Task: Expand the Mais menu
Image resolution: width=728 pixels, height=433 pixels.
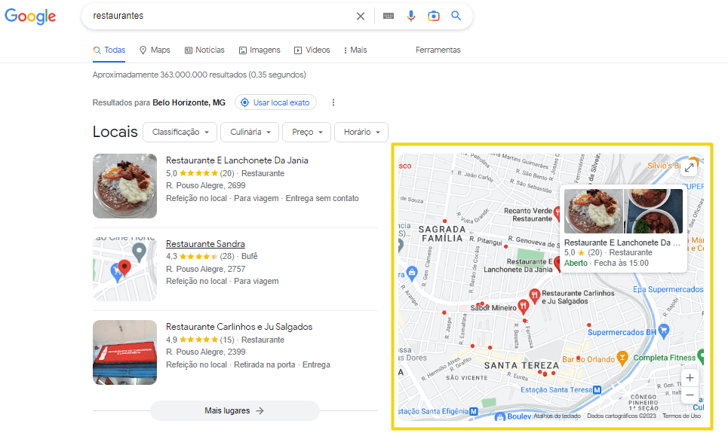Action: coord(355,50)
